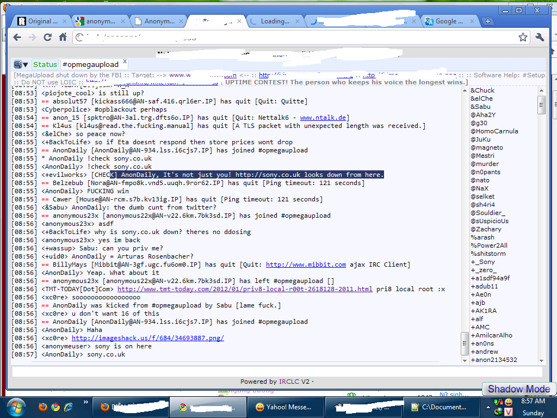
Task: Open the IRC client menu icon dropdown
Action: tap(21, 64)
